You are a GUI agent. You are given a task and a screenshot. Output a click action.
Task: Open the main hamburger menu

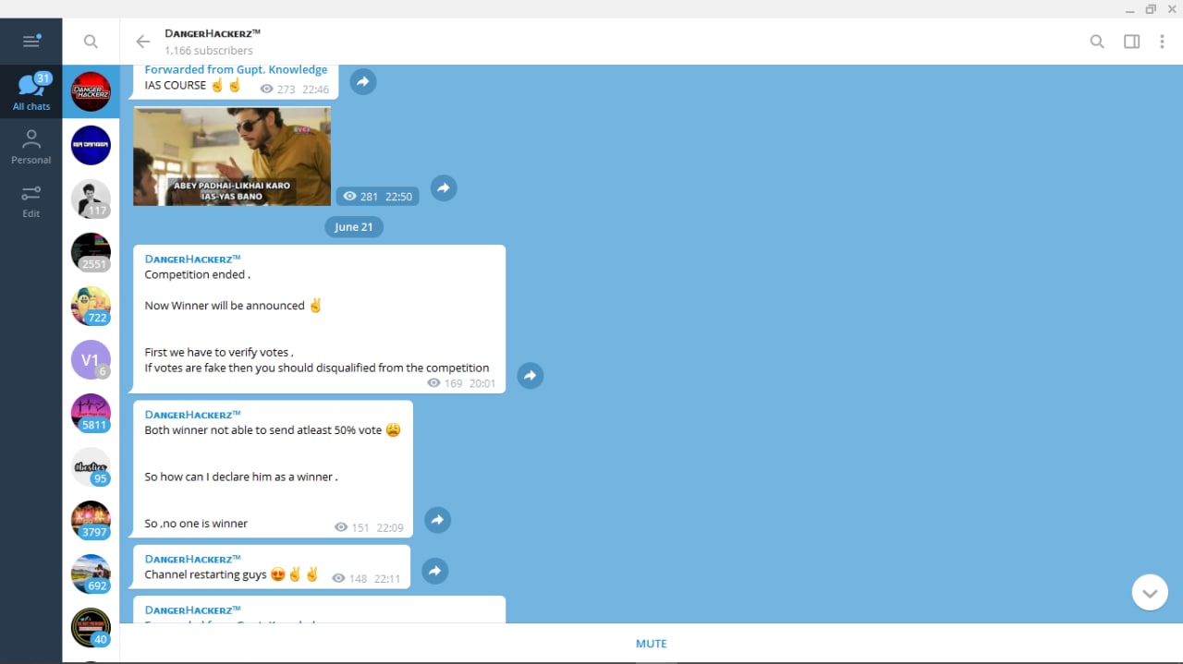pos(31,41)
